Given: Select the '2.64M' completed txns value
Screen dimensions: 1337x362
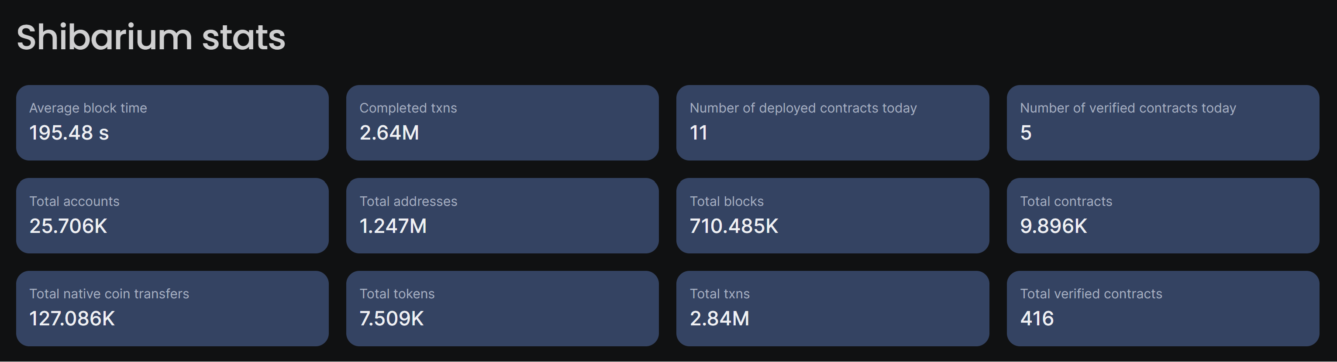Looking at the screenshot, I should [x=389, y=133].
